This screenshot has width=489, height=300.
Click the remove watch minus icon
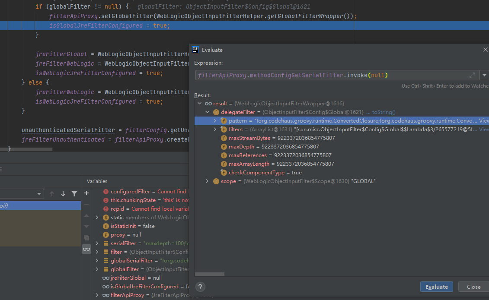point(86,205)
